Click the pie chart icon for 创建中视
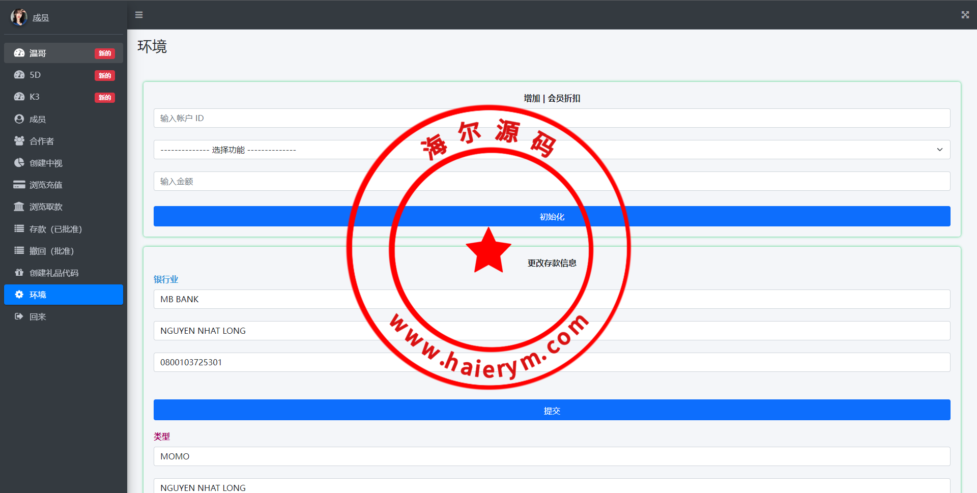The image size is (977, 493). click(x=19, y=163)
